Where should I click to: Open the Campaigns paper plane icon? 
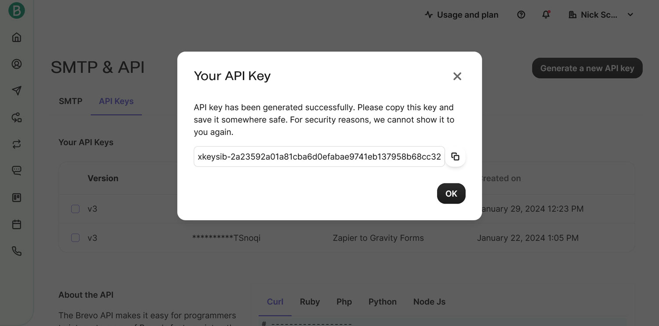point(17,91)
